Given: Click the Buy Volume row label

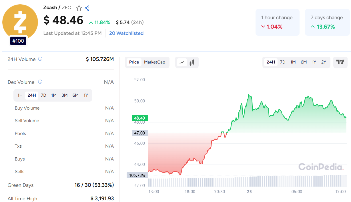Looking at the screenshot, I should pos(27,108).
